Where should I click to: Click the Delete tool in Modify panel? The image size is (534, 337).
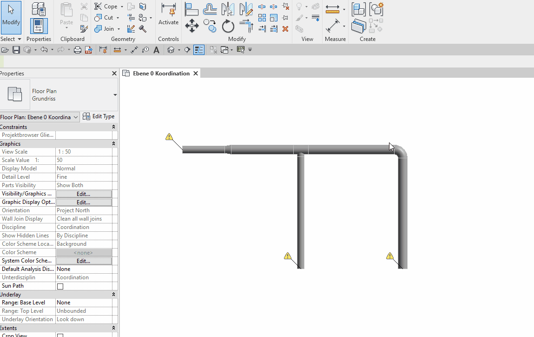(285, 28)
